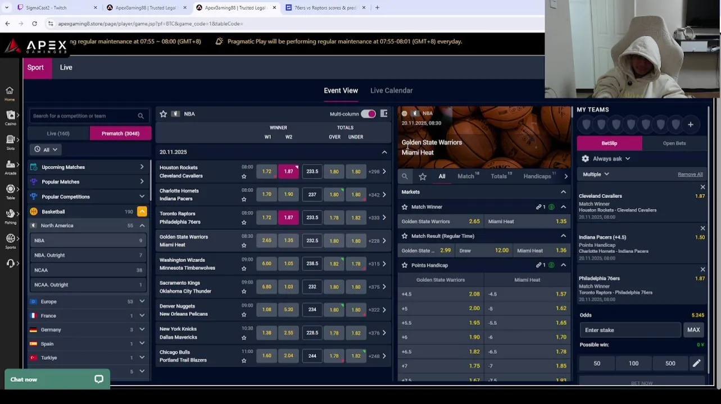Screen dimensions: 721x404
Task: Switch to the Live top tab
Action: 66,67
